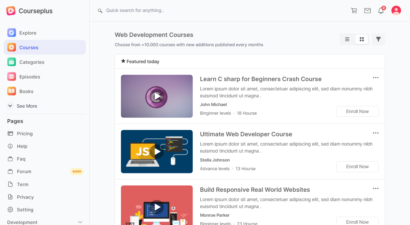This screenshot has width=410, height=225.
Task: Open options menu for Ultimate Web Developer Course
Action: [x=375, y=133]
